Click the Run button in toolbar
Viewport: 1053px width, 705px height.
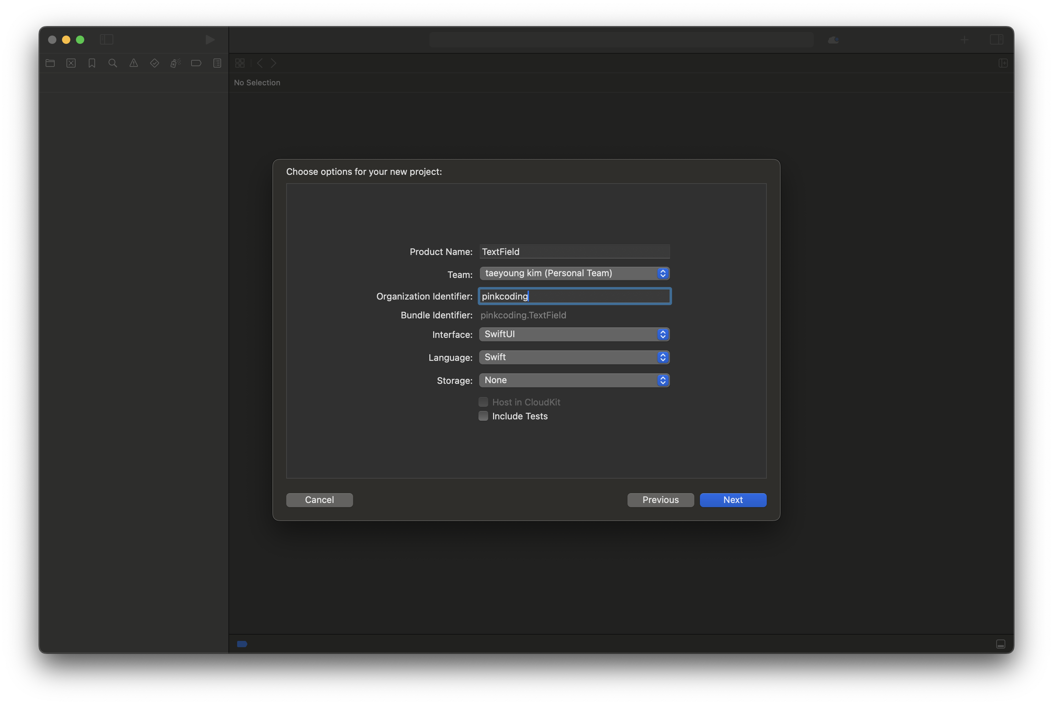pos(208,39)
